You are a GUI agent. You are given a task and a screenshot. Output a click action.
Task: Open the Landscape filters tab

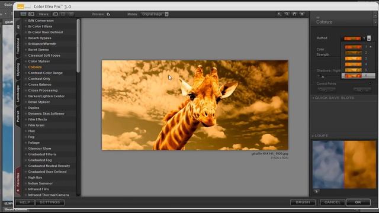18,93
